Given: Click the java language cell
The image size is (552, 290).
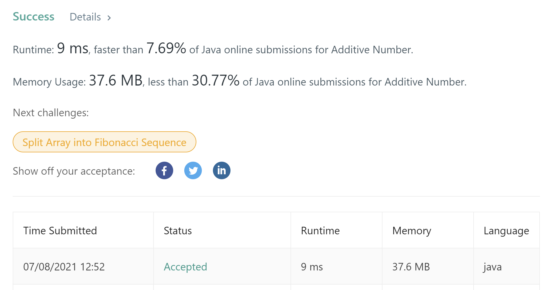Looking at the screenshot, I should [492, 267].
